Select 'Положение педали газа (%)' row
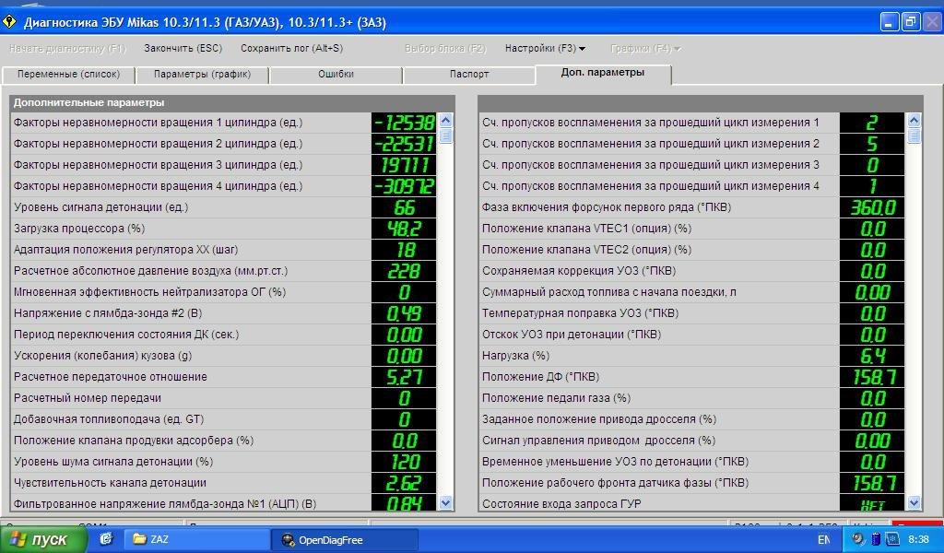The height and width of the screenshot is (553, 944). pos(691,398)
